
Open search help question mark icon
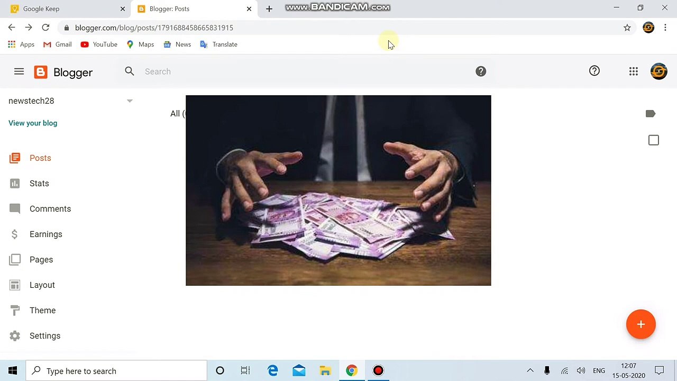click(x=481, y=71)
